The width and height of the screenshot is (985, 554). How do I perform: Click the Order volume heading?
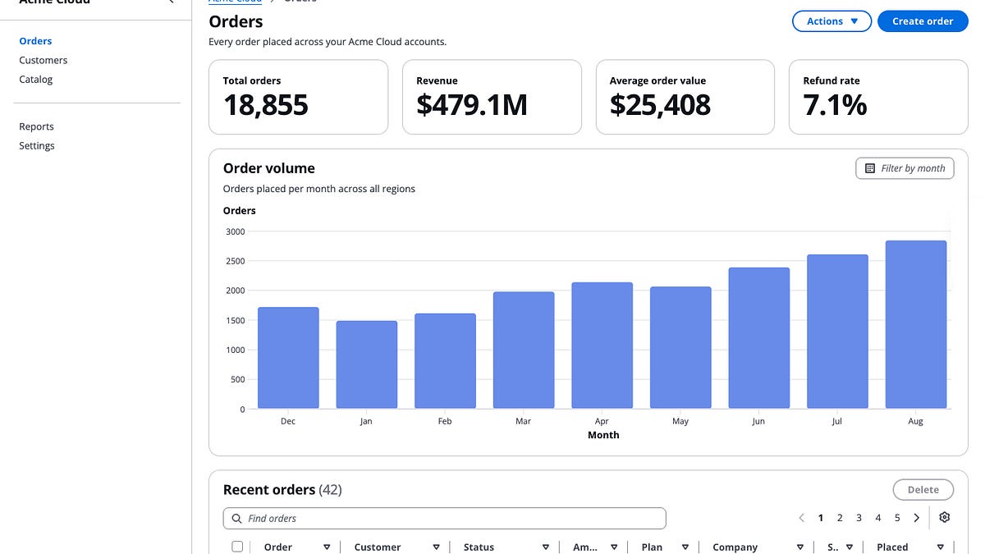[x=269, y=168]
